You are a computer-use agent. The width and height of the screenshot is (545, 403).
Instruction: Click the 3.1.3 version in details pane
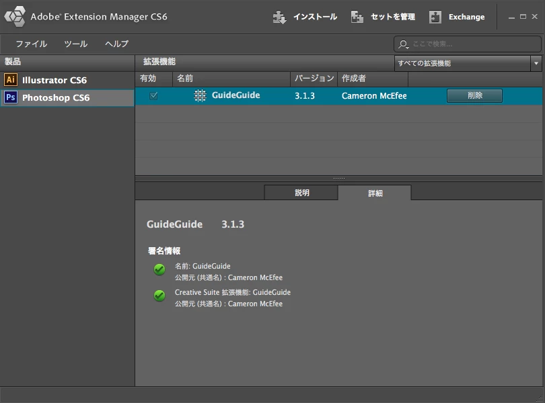[233, 224]
